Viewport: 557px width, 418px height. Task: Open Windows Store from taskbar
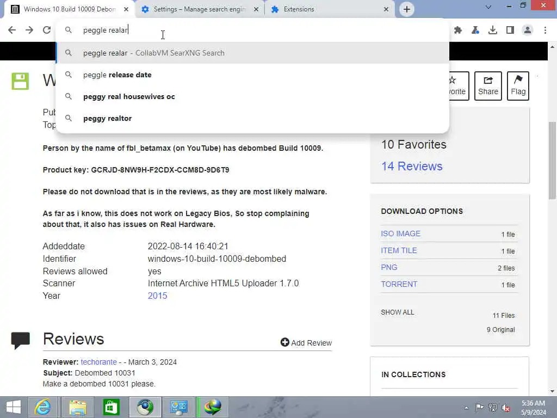pyautogui.click(x=111, y=407)
